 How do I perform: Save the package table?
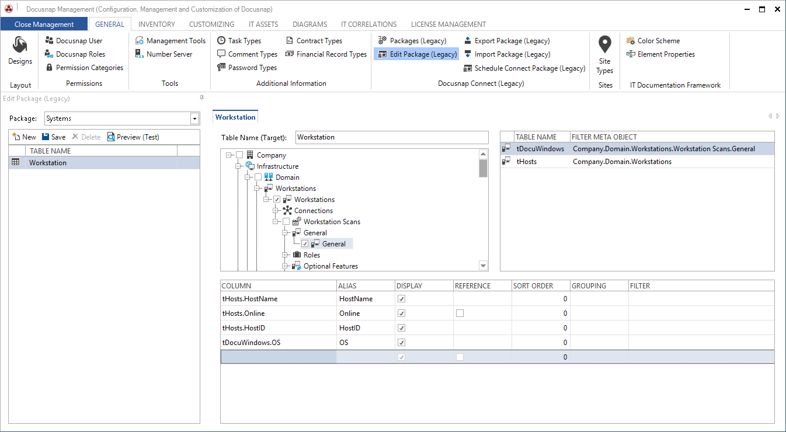tap(54, 137)
